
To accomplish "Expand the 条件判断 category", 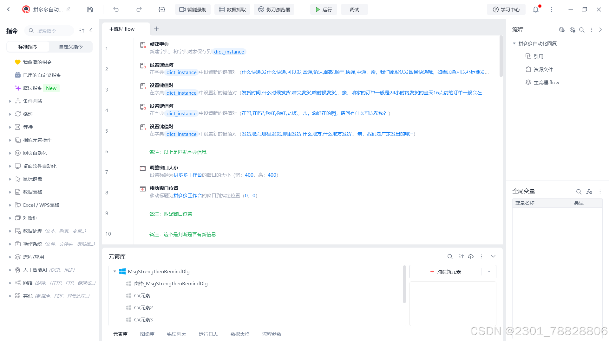I will pyautogui.click(x=10, y=101).
